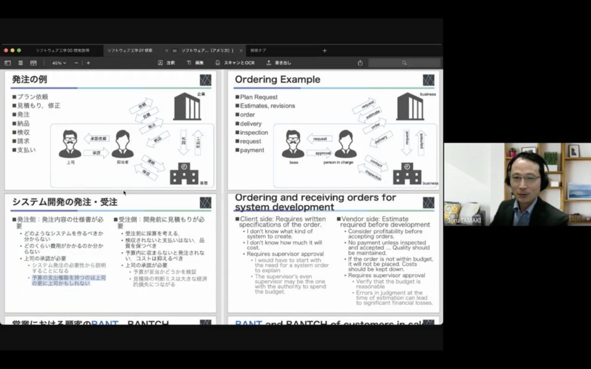Select the two-page layout icon
This screenshot has height=369, width=591.
pos(33,63)
